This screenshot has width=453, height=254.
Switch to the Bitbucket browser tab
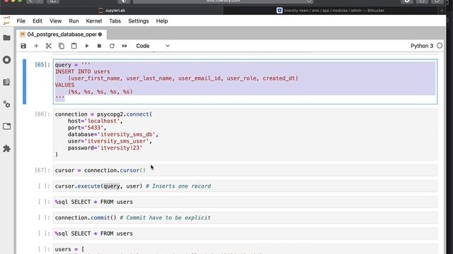tap(331, 11)
